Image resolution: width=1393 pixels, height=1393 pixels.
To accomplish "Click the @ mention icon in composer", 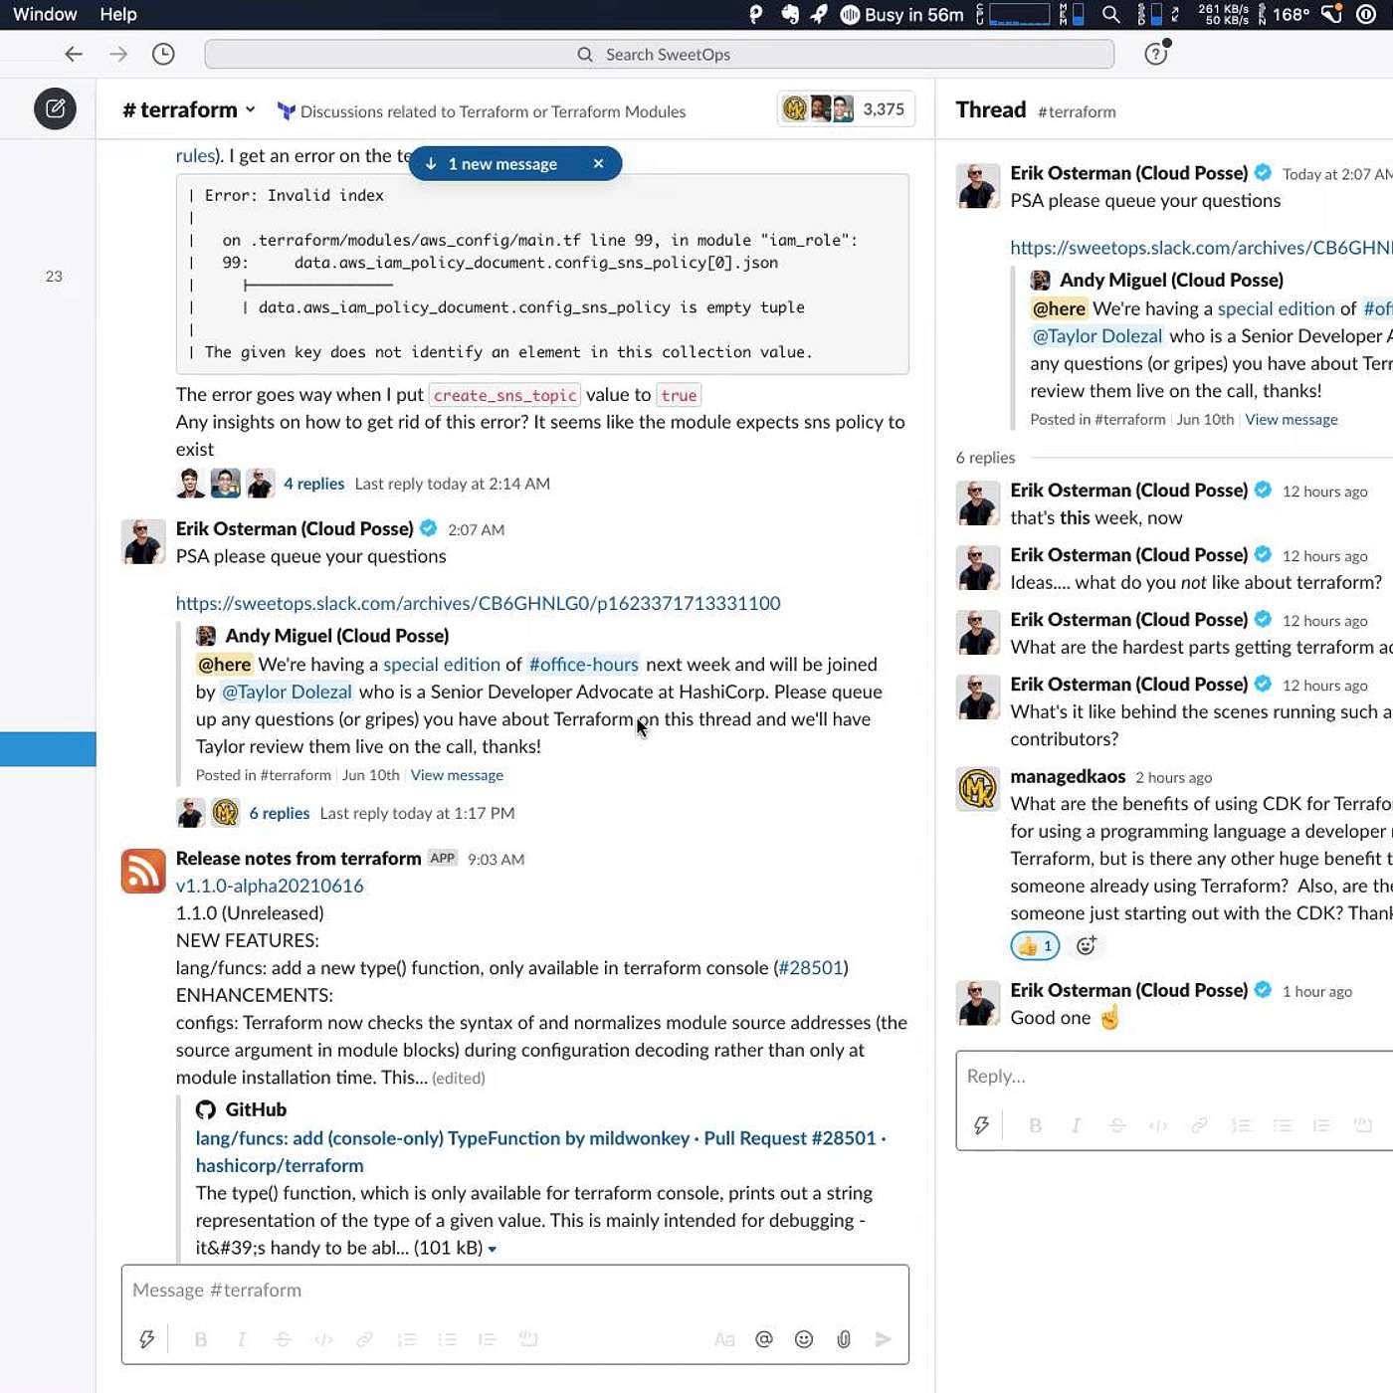I will click(x=764, y=1339).
